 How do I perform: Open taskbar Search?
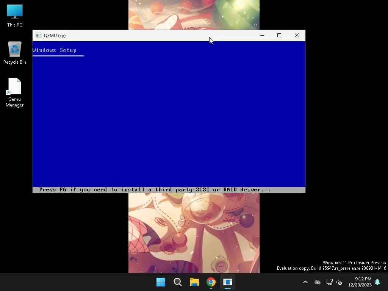(x=178, y=282)
